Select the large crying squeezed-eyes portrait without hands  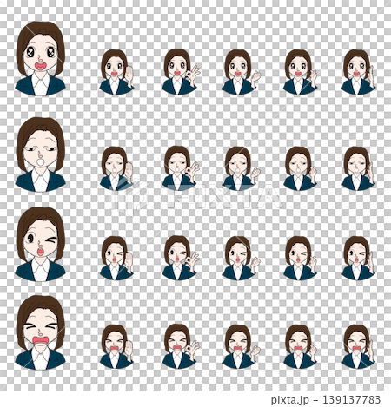40,332
